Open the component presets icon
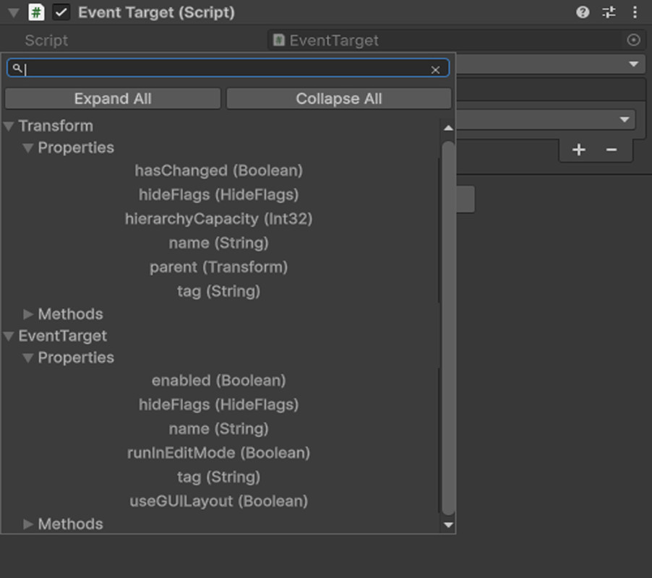Screen dimensions: 652x578 click(609, 12)
